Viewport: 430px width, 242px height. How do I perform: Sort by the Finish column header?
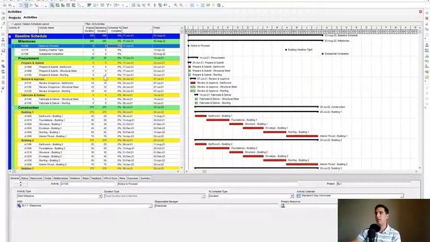166,30
